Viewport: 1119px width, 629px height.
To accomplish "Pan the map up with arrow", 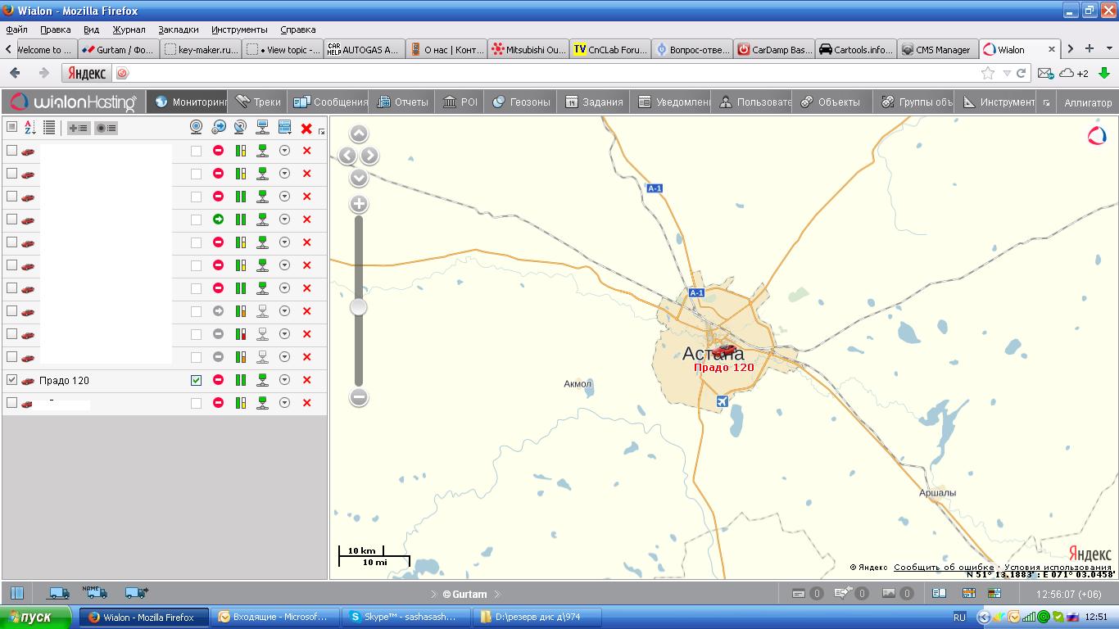I will pyautogui.click(x=359, y=134).
